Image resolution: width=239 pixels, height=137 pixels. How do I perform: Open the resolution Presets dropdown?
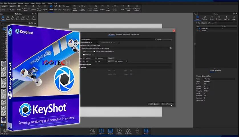point(111,58)
